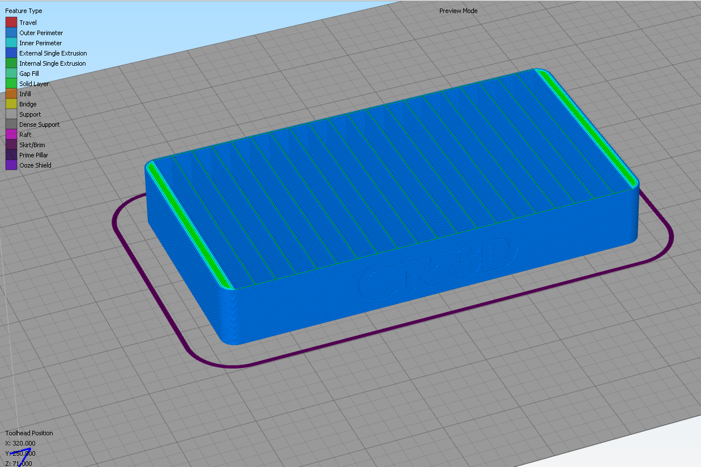Click the Prime Pillar legend label

click(33, 155)
